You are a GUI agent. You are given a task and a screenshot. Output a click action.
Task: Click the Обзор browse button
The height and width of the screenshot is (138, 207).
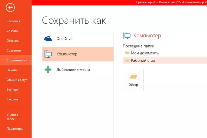pyautogui.click(x=133, y=80)
